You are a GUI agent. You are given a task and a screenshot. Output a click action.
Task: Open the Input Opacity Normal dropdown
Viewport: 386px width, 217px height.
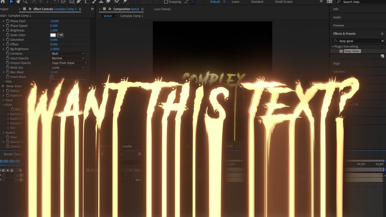pyautogui.click(x=68, y=58)
